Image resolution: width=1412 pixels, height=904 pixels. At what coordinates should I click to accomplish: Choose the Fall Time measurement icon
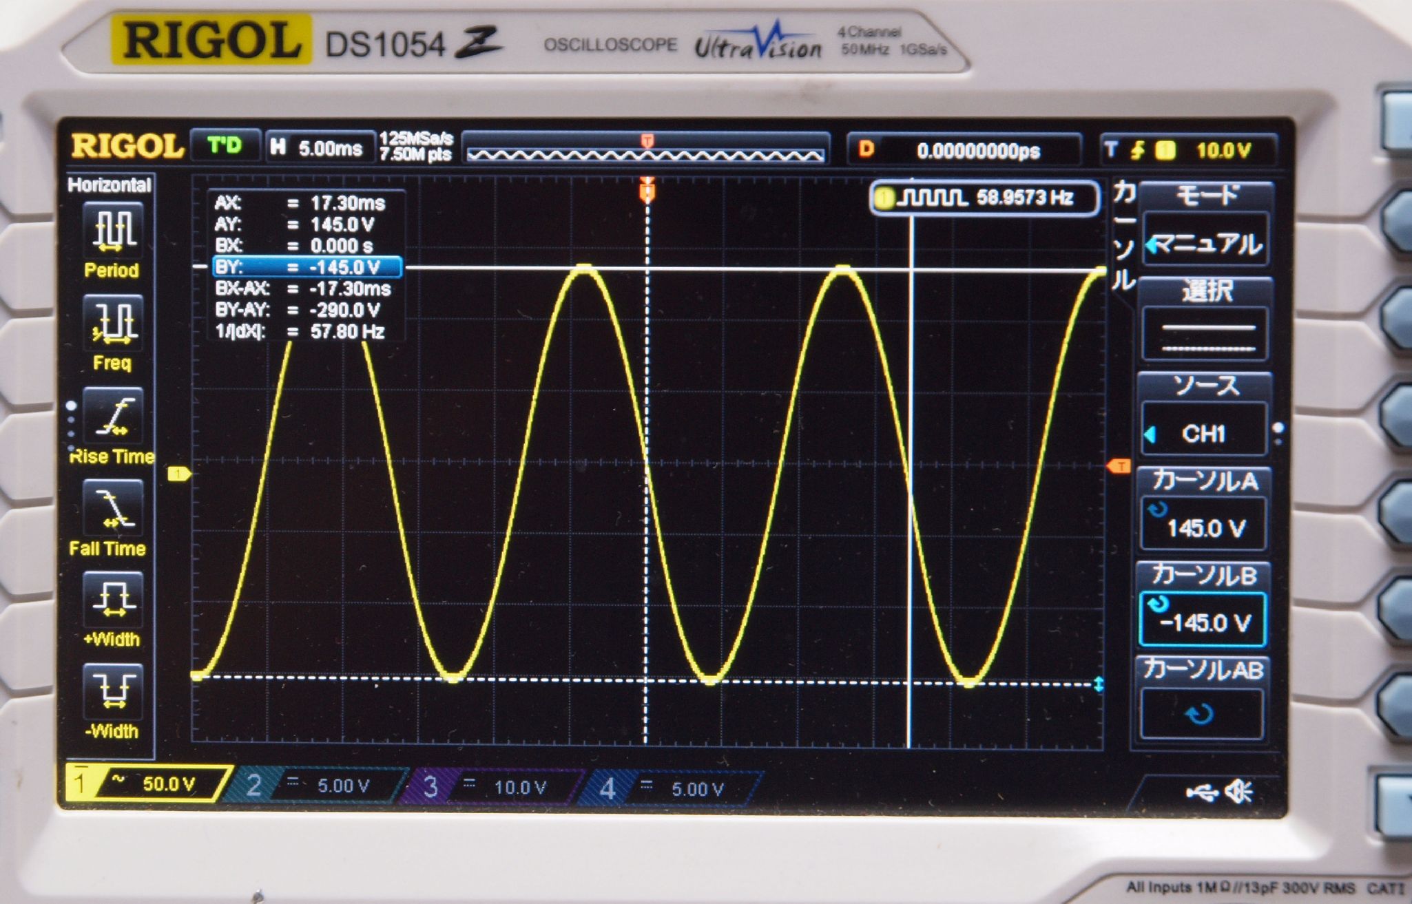(x=113, y=508)
